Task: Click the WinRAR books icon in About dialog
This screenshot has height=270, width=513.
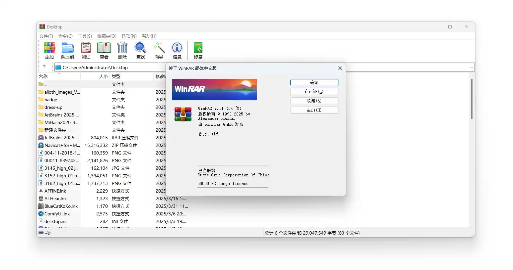Action: pyautogui.click(x=183, y=114)
